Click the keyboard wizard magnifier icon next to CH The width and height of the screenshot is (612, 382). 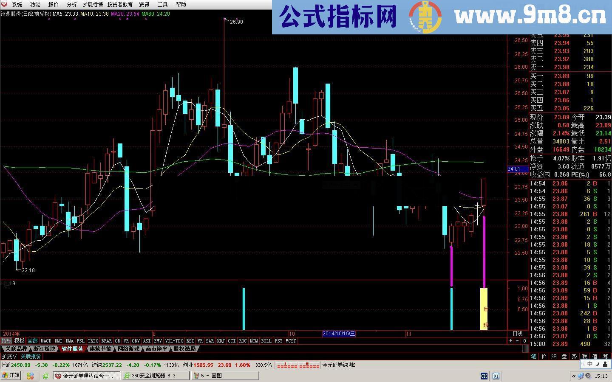(496, 376)
